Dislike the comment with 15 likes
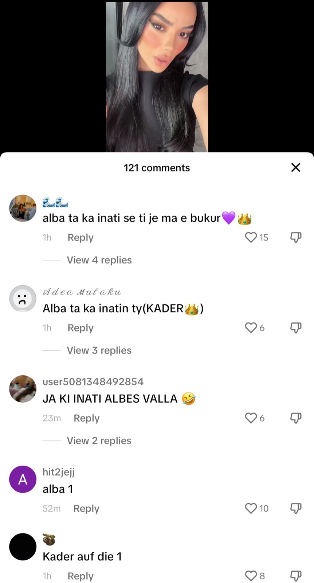The height and width of the screenshot is (583, 314). 296,238
